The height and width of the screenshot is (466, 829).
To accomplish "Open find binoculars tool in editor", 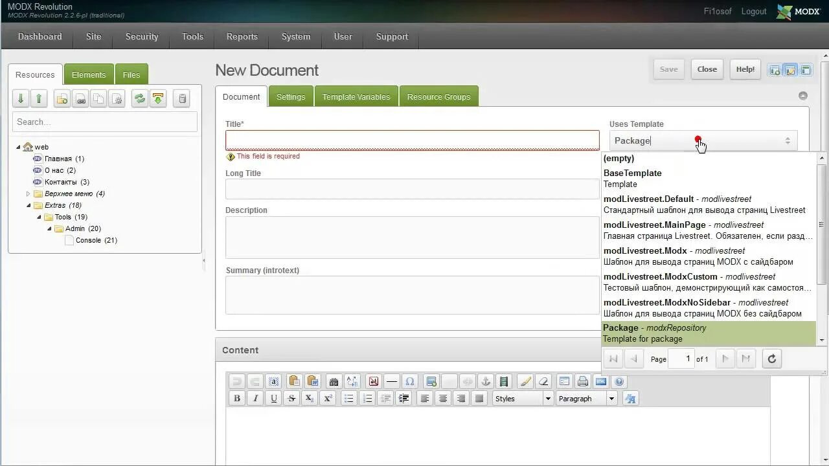I will [x=334, y=381].
